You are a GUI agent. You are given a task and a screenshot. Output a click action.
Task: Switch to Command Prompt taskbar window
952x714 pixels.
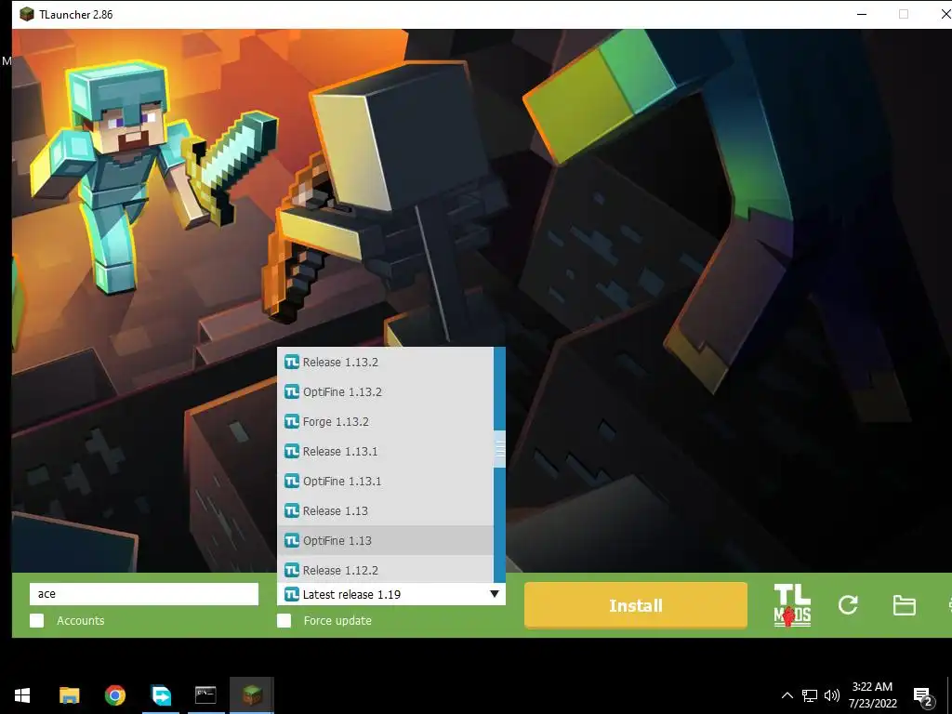coord(205,695)
